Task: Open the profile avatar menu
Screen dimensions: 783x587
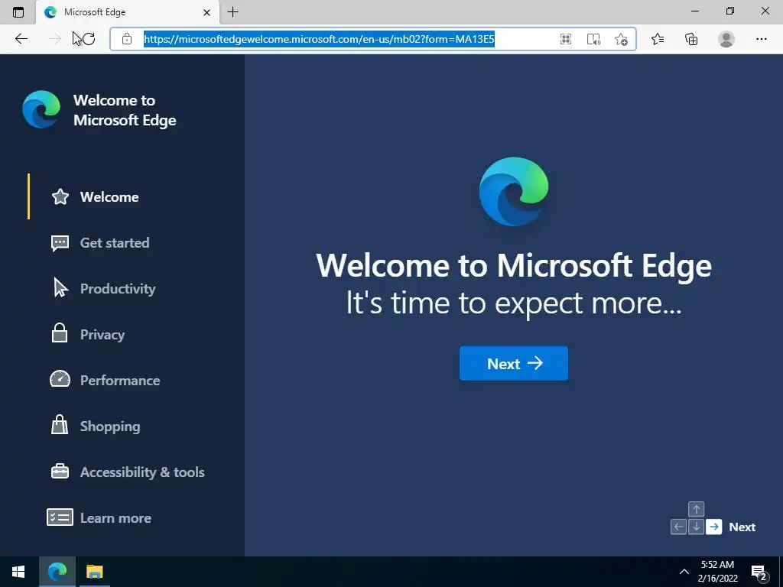Action: [x=726, y=39]
